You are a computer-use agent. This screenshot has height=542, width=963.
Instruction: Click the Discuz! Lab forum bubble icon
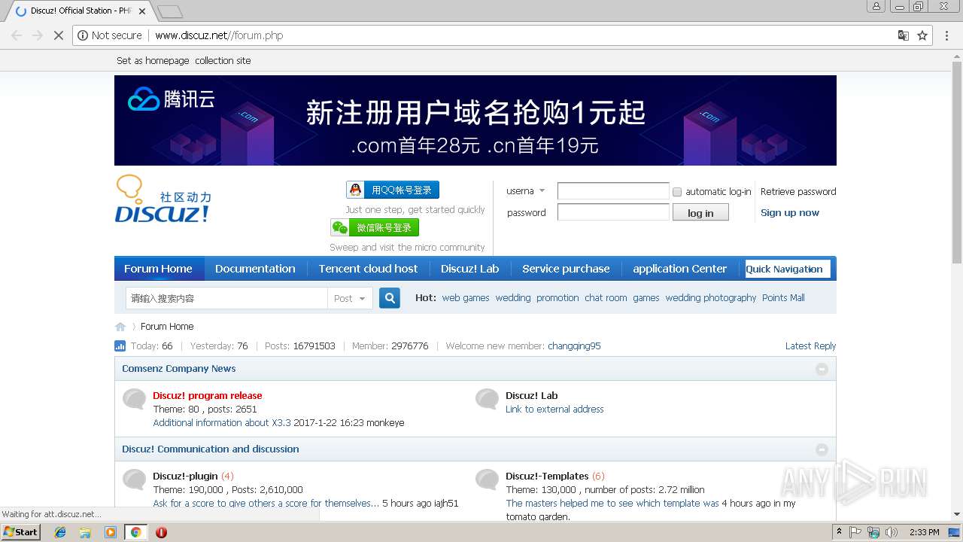(x=487, y=399)
